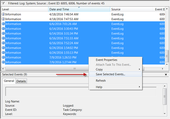Image resolution: width=170 pixels, height=119 pixels.
Task: Select the 6/16/2016 7:52:24 AM date cell
Action: coord(64,43)
